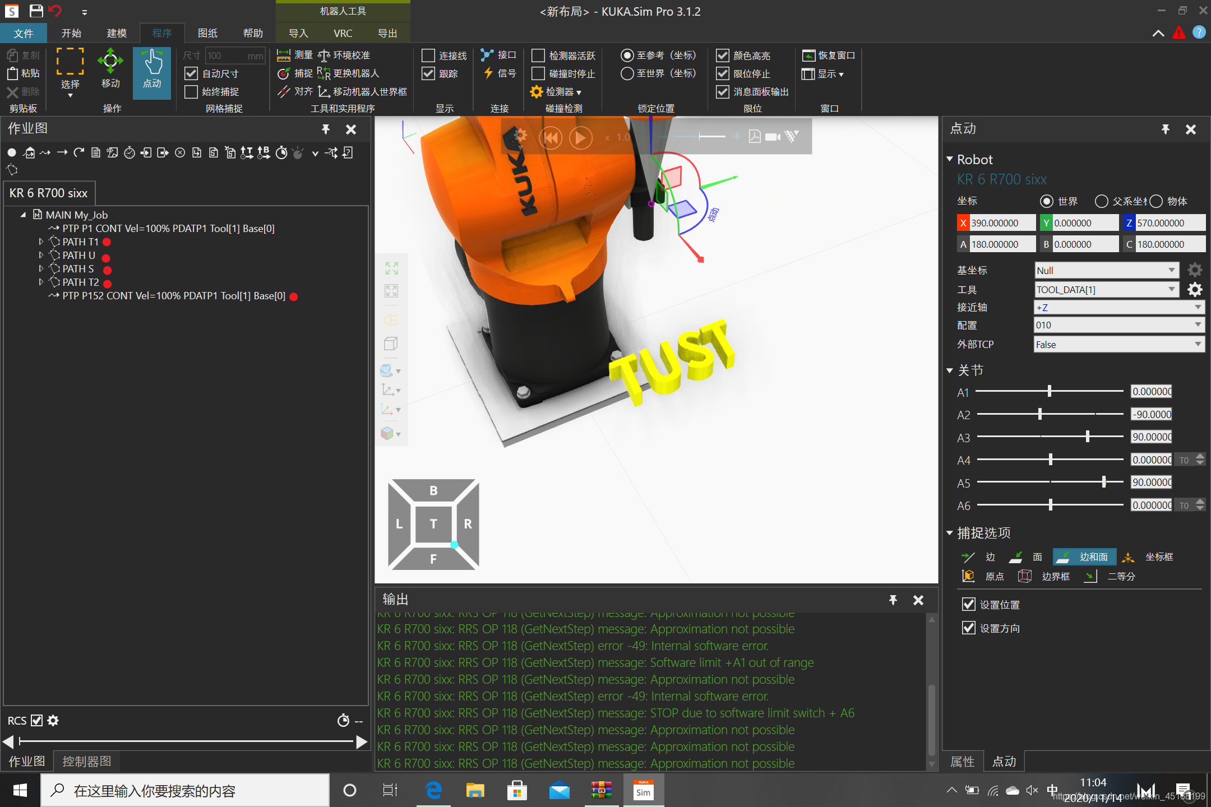The height and width of the screenshot is (807, 1211).
Task: Click the Signals (信号) lightning icon
Action: click(x=488, y=73)
